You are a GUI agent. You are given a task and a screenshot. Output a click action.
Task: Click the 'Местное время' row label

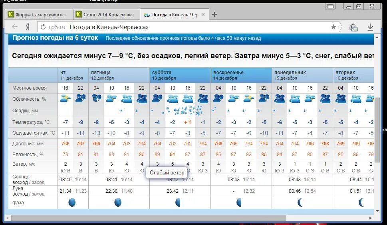point(30,88)
